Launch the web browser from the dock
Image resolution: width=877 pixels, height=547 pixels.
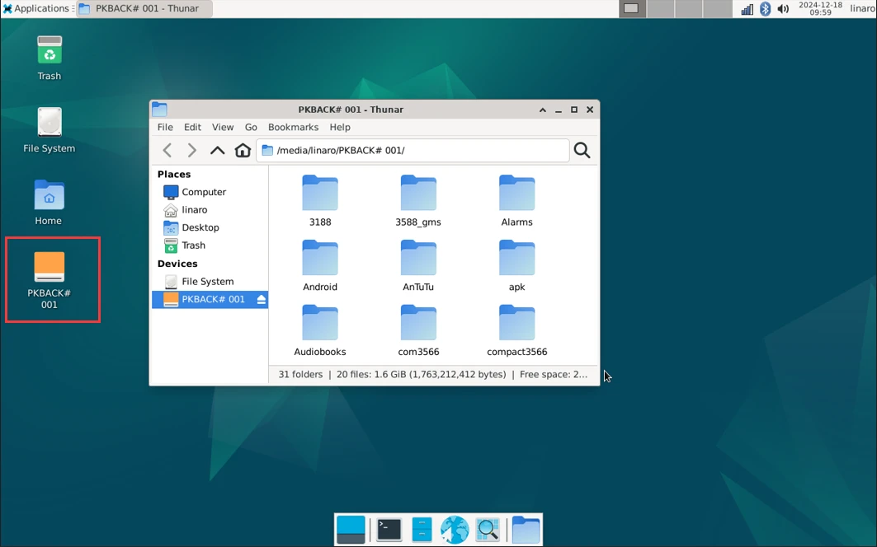point(454,529)
